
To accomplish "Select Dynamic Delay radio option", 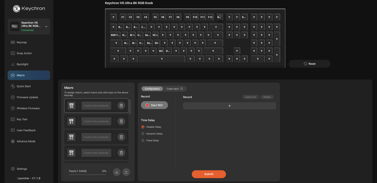I will point(143,134).
